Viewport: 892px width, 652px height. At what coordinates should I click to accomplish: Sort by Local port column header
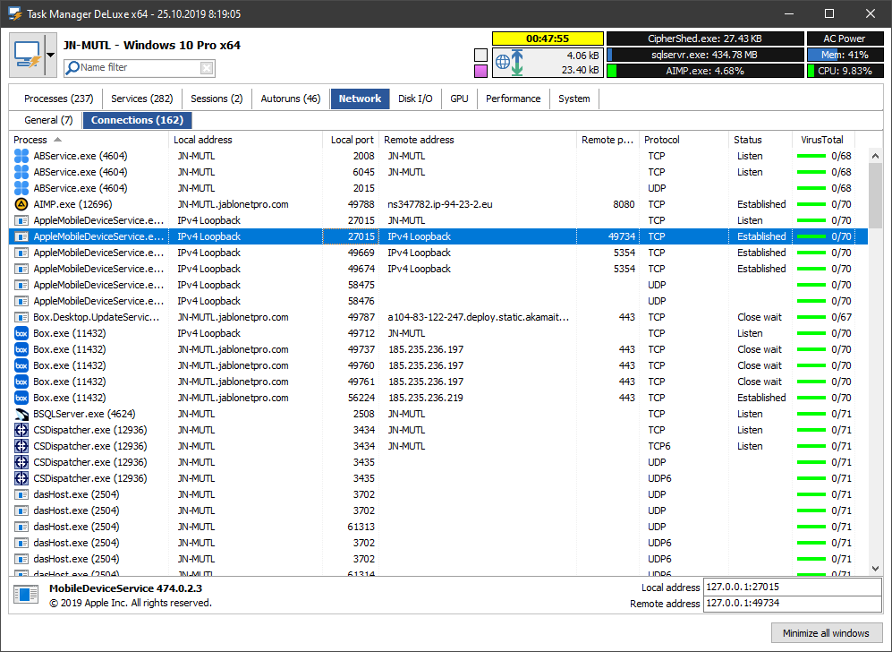pos(351,140)
